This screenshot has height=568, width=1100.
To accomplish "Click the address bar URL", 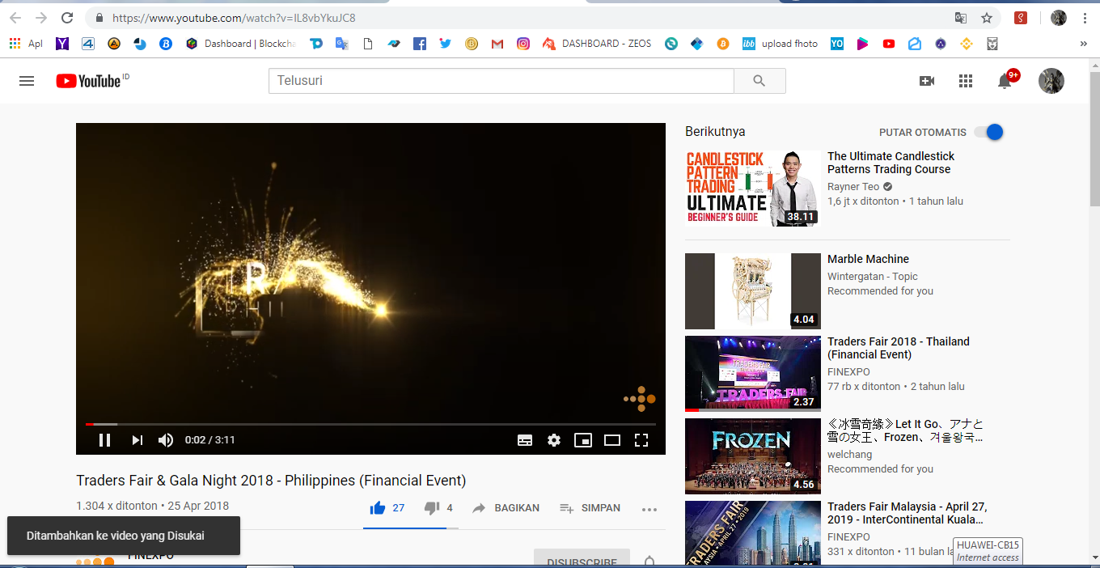I will point(234,18).
